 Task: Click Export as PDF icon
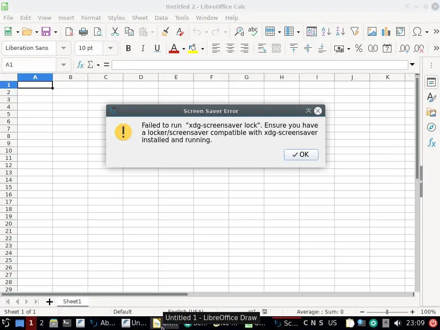[69, 32]
